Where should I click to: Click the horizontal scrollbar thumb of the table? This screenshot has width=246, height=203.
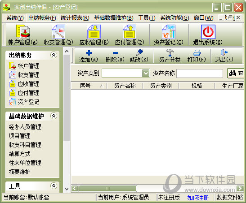108,188
